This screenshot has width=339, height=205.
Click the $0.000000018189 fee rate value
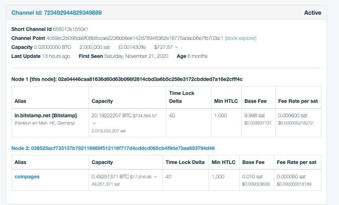coord(294,184)
